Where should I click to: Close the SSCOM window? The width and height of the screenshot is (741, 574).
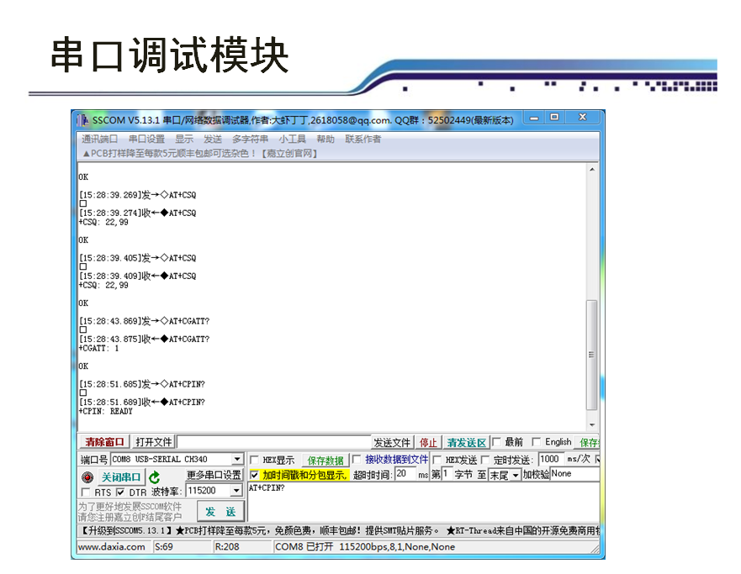583,117
